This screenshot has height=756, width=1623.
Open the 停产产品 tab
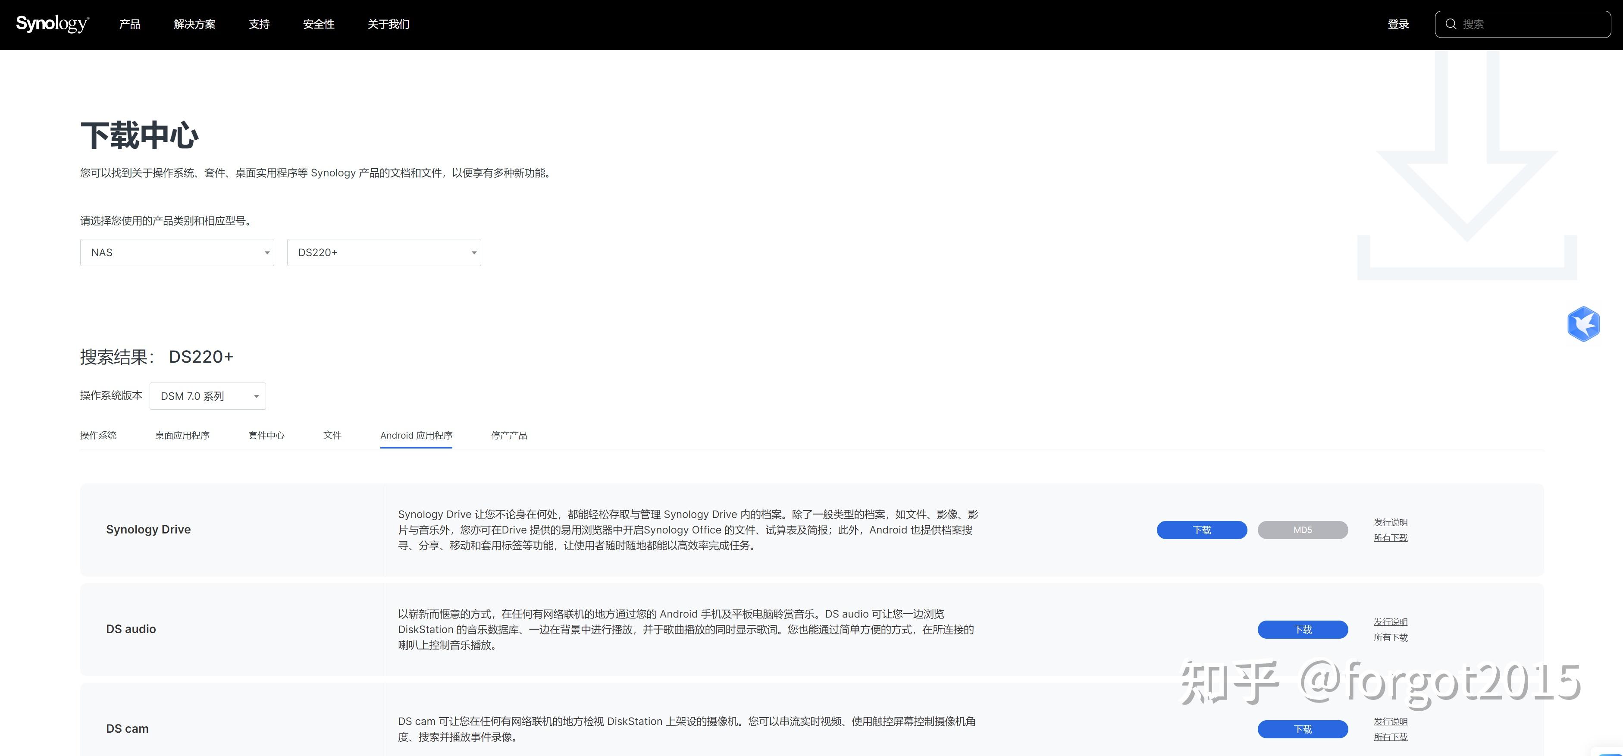click(509, 435)
